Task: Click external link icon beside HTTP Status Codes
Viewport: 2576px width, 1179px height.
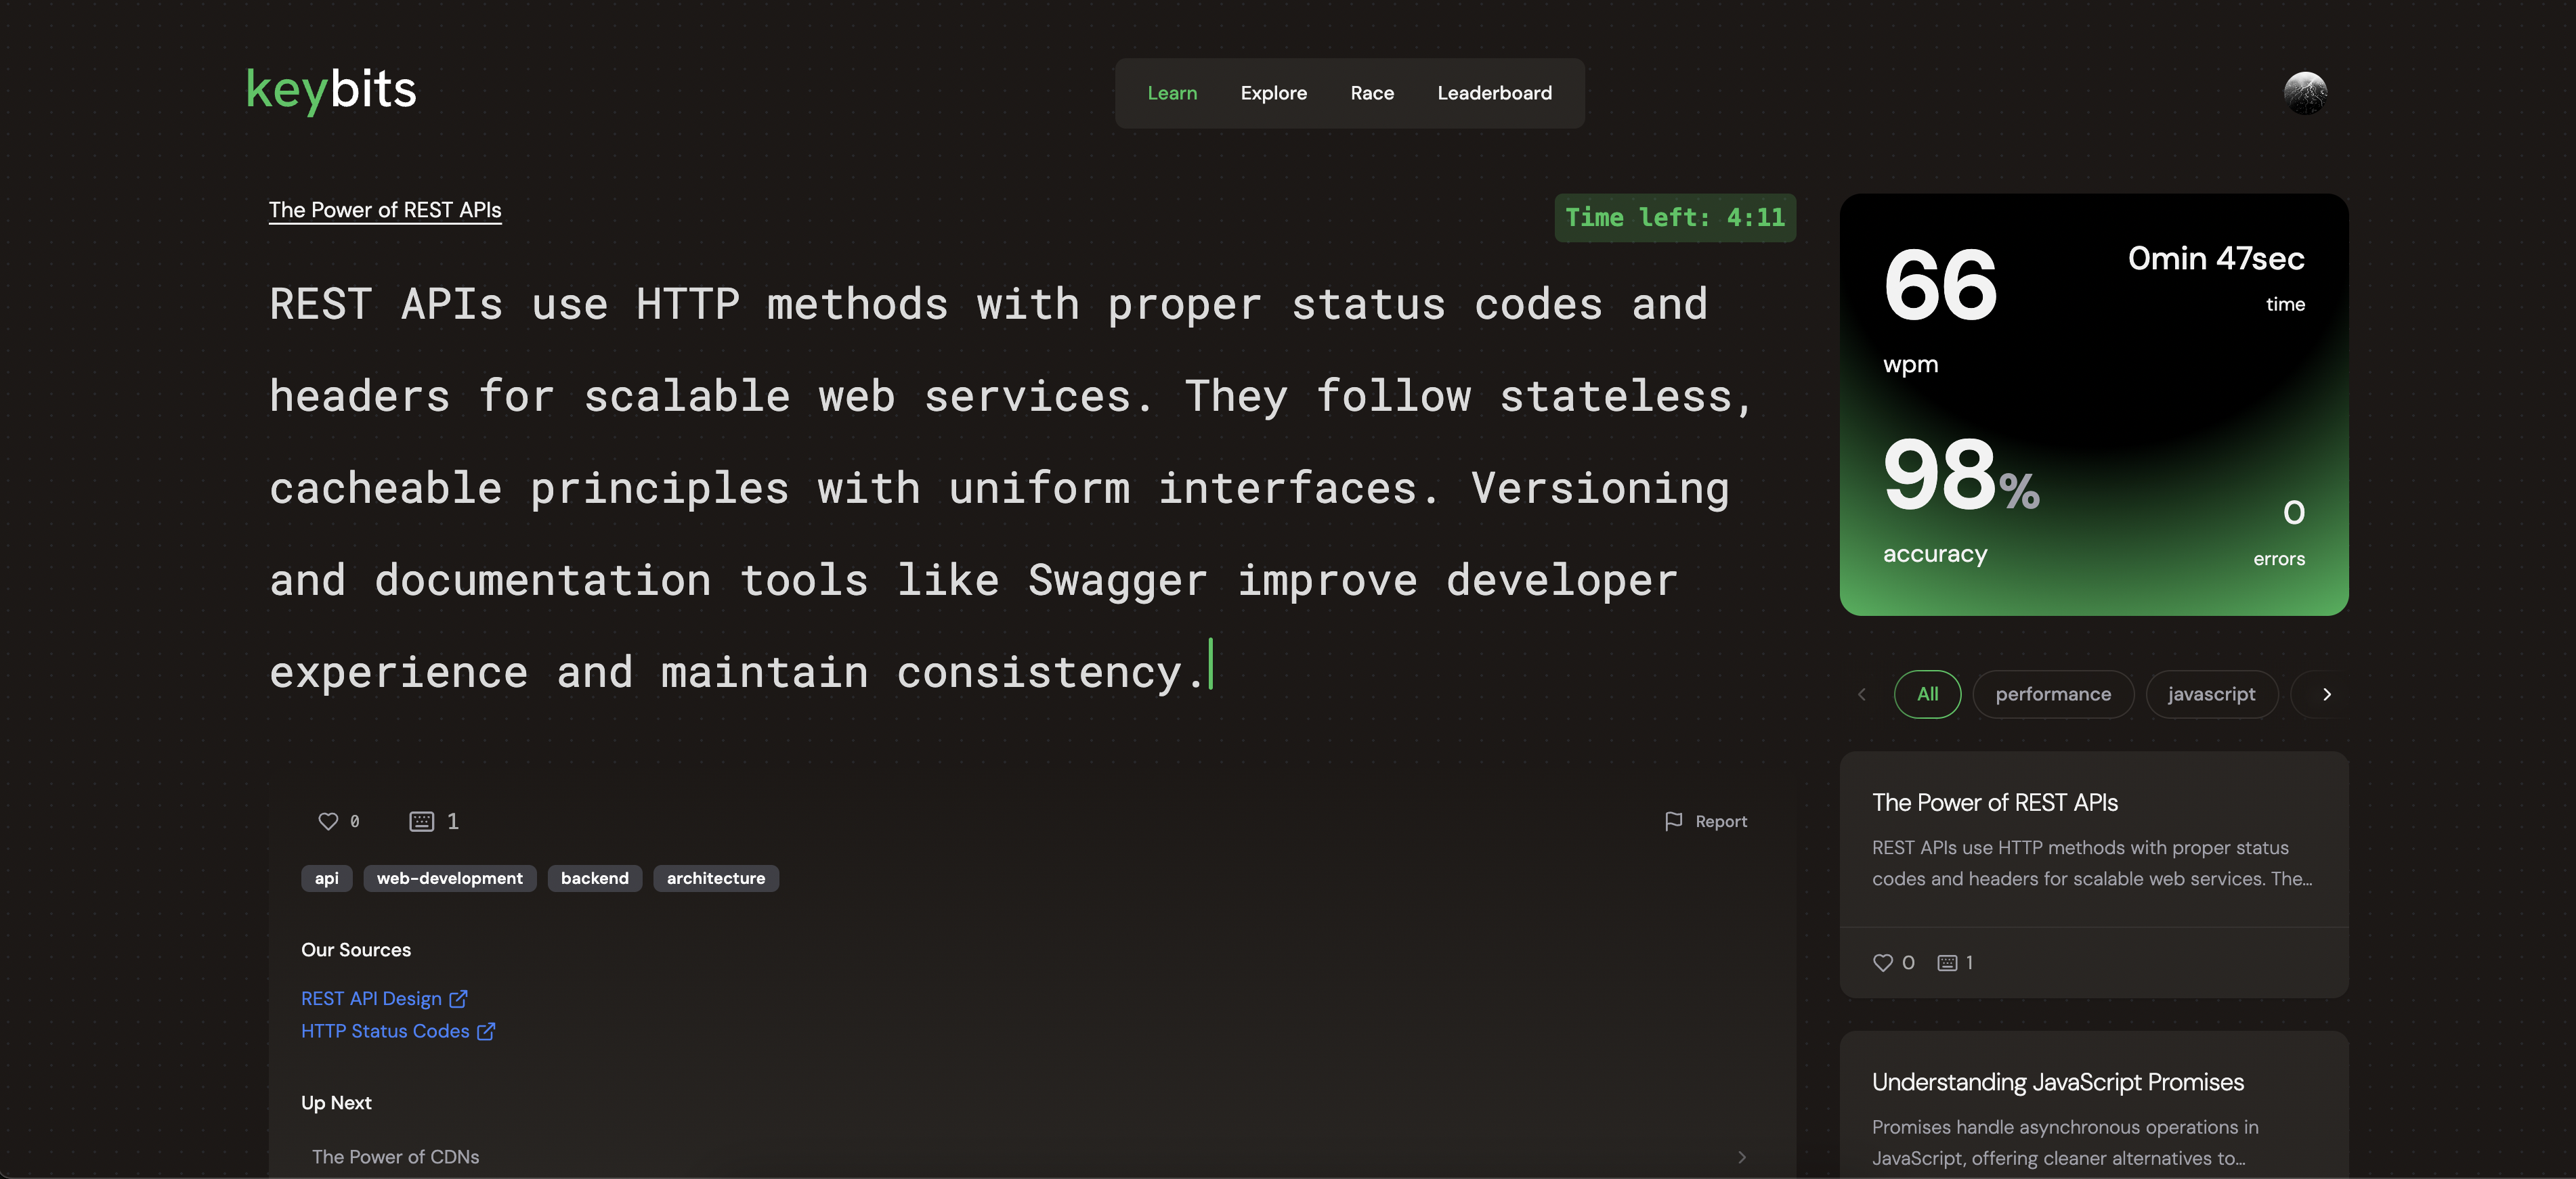Action: 486,1031
